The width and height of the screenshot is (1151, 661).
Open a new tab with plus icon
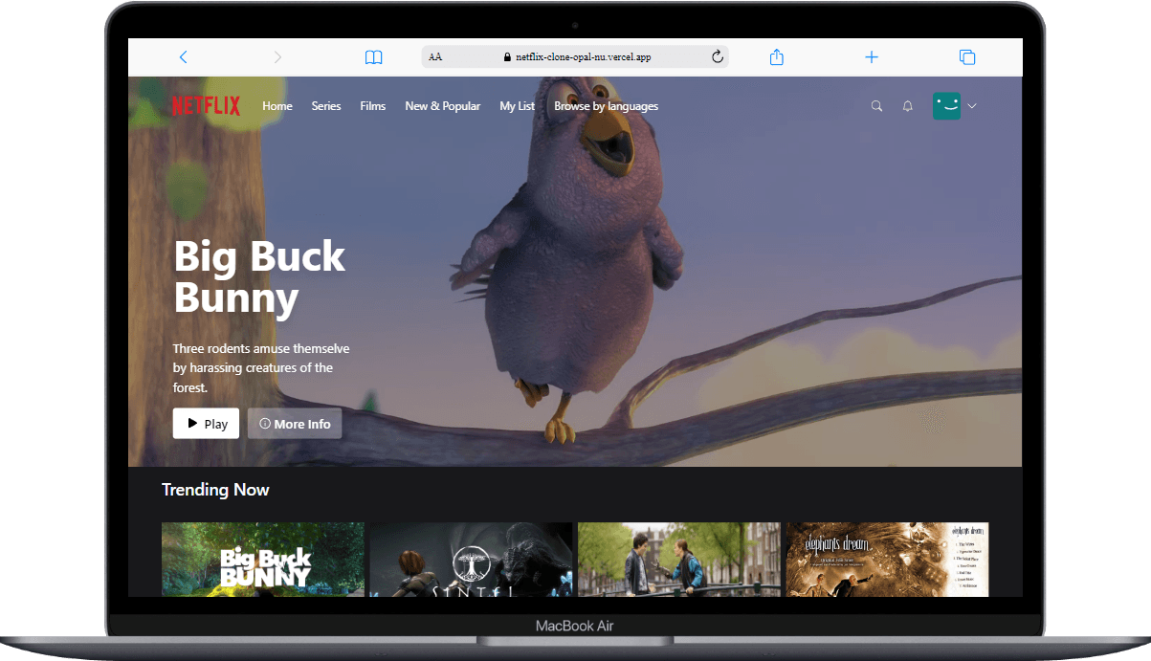point(872,57)
